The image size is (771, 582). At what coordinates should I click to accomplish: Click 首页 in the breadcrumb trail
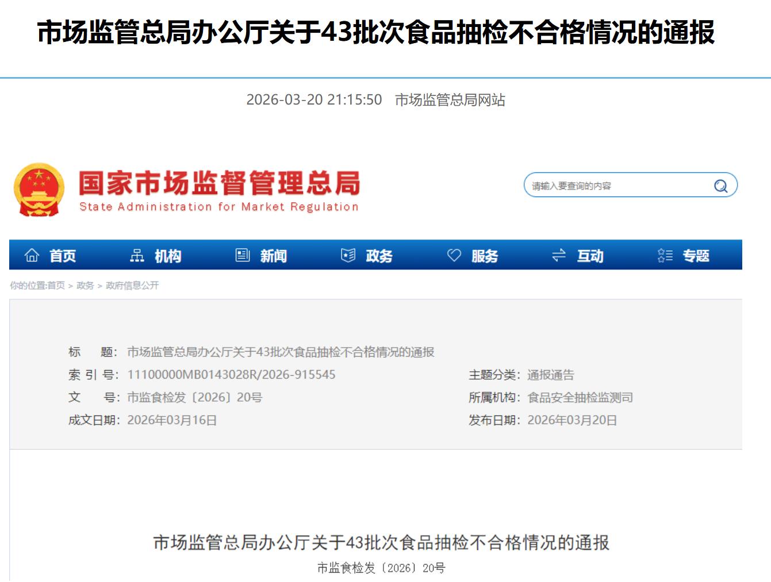tap(56, 286)
